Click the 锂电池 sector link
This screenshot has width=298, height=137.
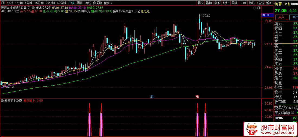[x=145, y=11]
